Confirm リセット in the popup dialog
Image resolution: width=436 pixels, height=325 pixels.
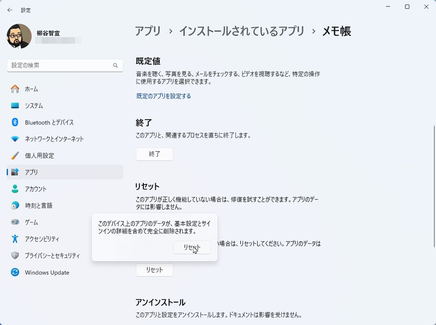pyautogui.click(x=192, y=247)
